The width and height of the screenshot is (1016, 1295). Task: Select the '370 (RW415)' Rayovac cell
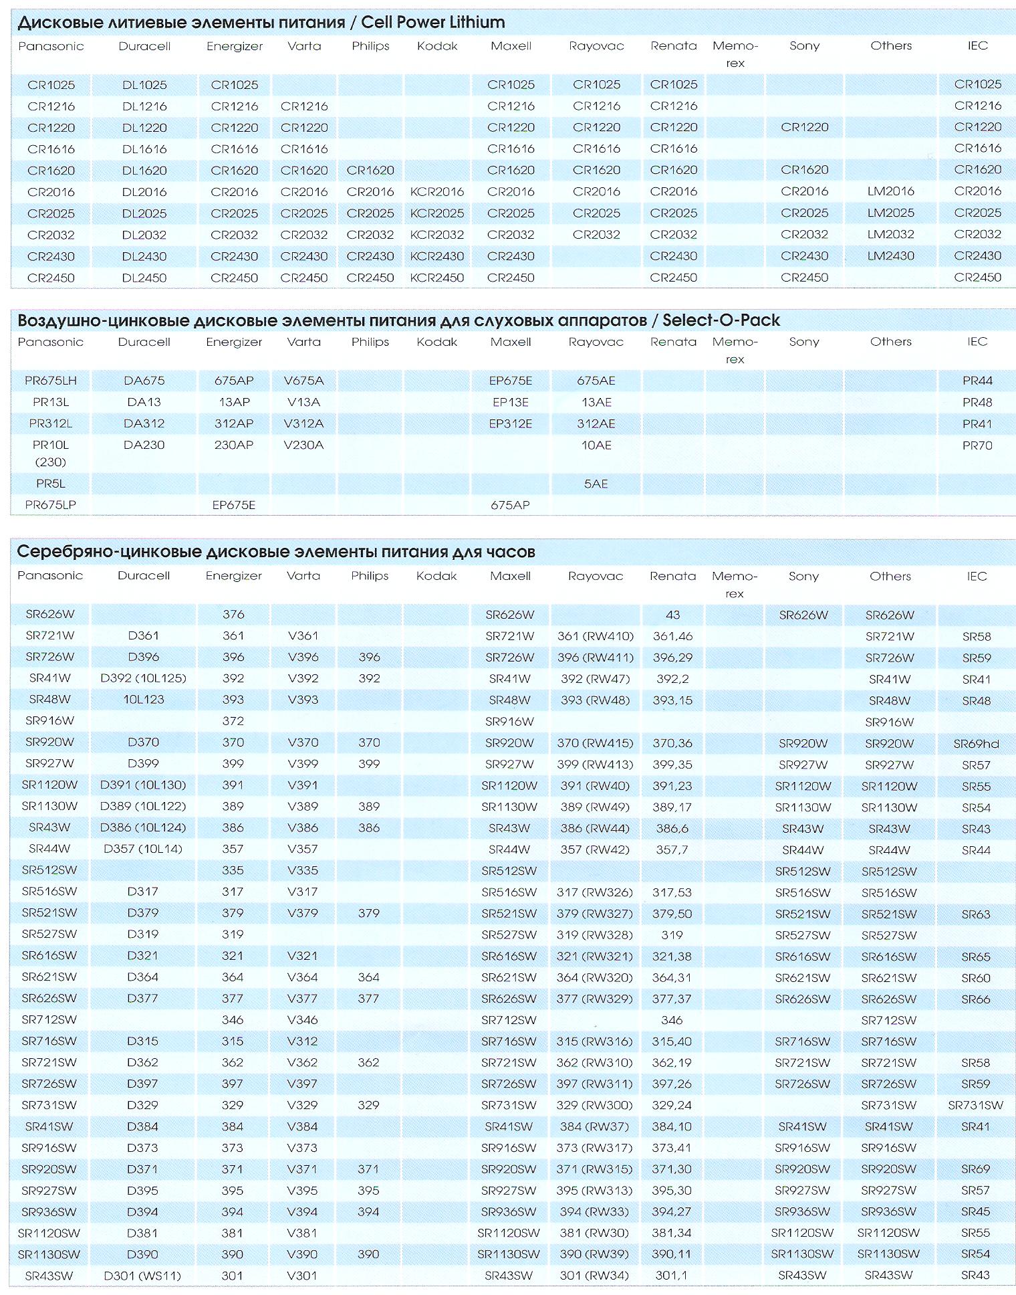coord(596,743)
